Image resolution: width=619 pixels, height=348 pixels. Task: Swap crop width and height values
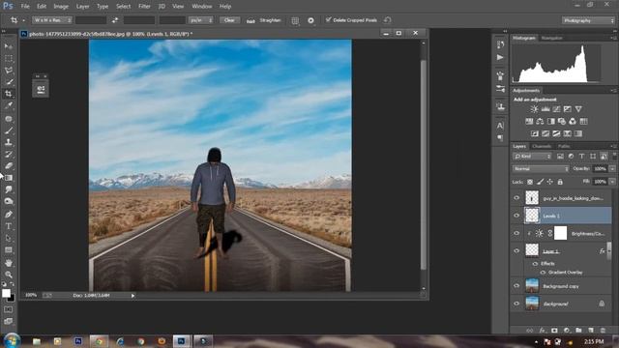coord(115,20)
